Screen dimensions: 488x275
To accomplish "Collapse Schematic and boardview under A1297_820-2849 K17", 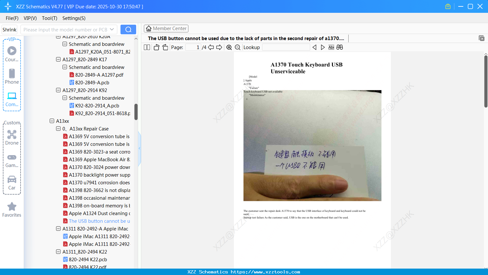I will (x=65, y=67).
